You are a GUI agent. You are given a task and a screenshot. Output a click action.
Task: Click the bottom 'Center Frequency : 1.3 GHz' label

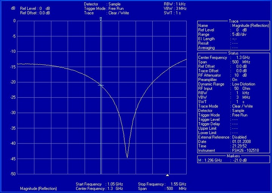[x=99, y=189]
